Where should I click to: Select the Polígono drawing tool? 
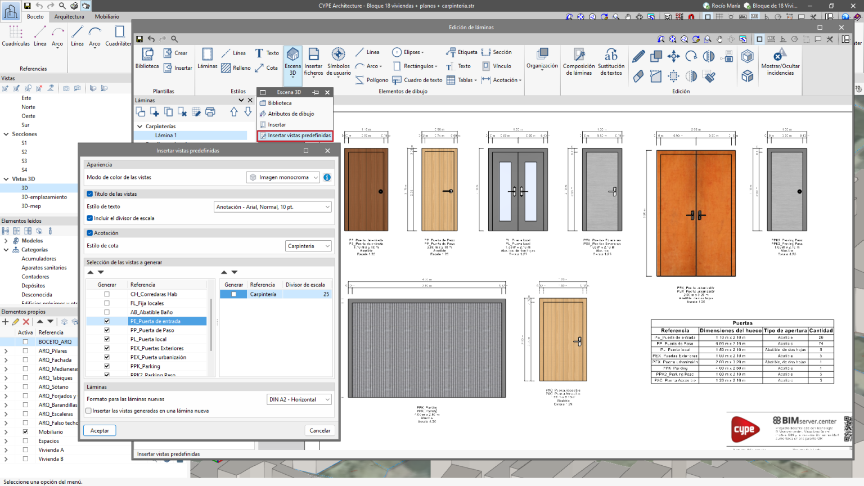[x=371, y=80]
